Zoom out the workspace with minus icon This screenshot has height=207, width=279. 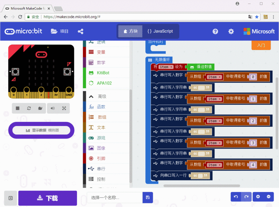pos(269,197)
